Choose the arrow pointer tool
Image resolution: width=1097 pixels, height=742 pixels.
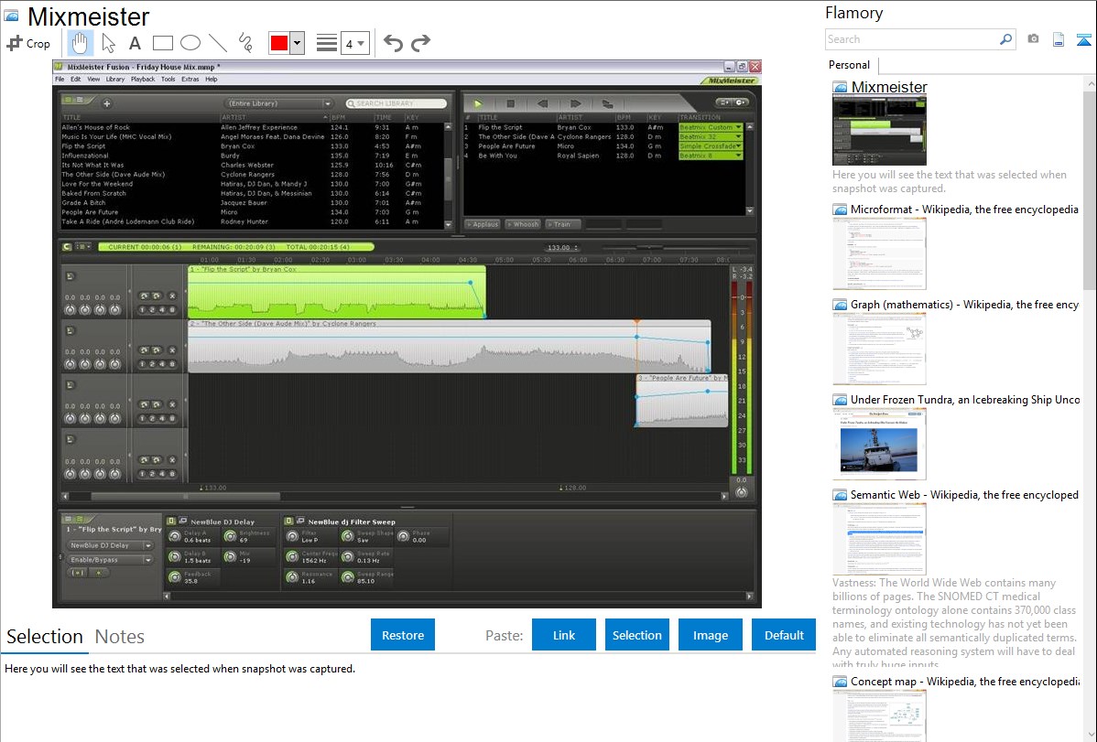(x=108, y=43)
